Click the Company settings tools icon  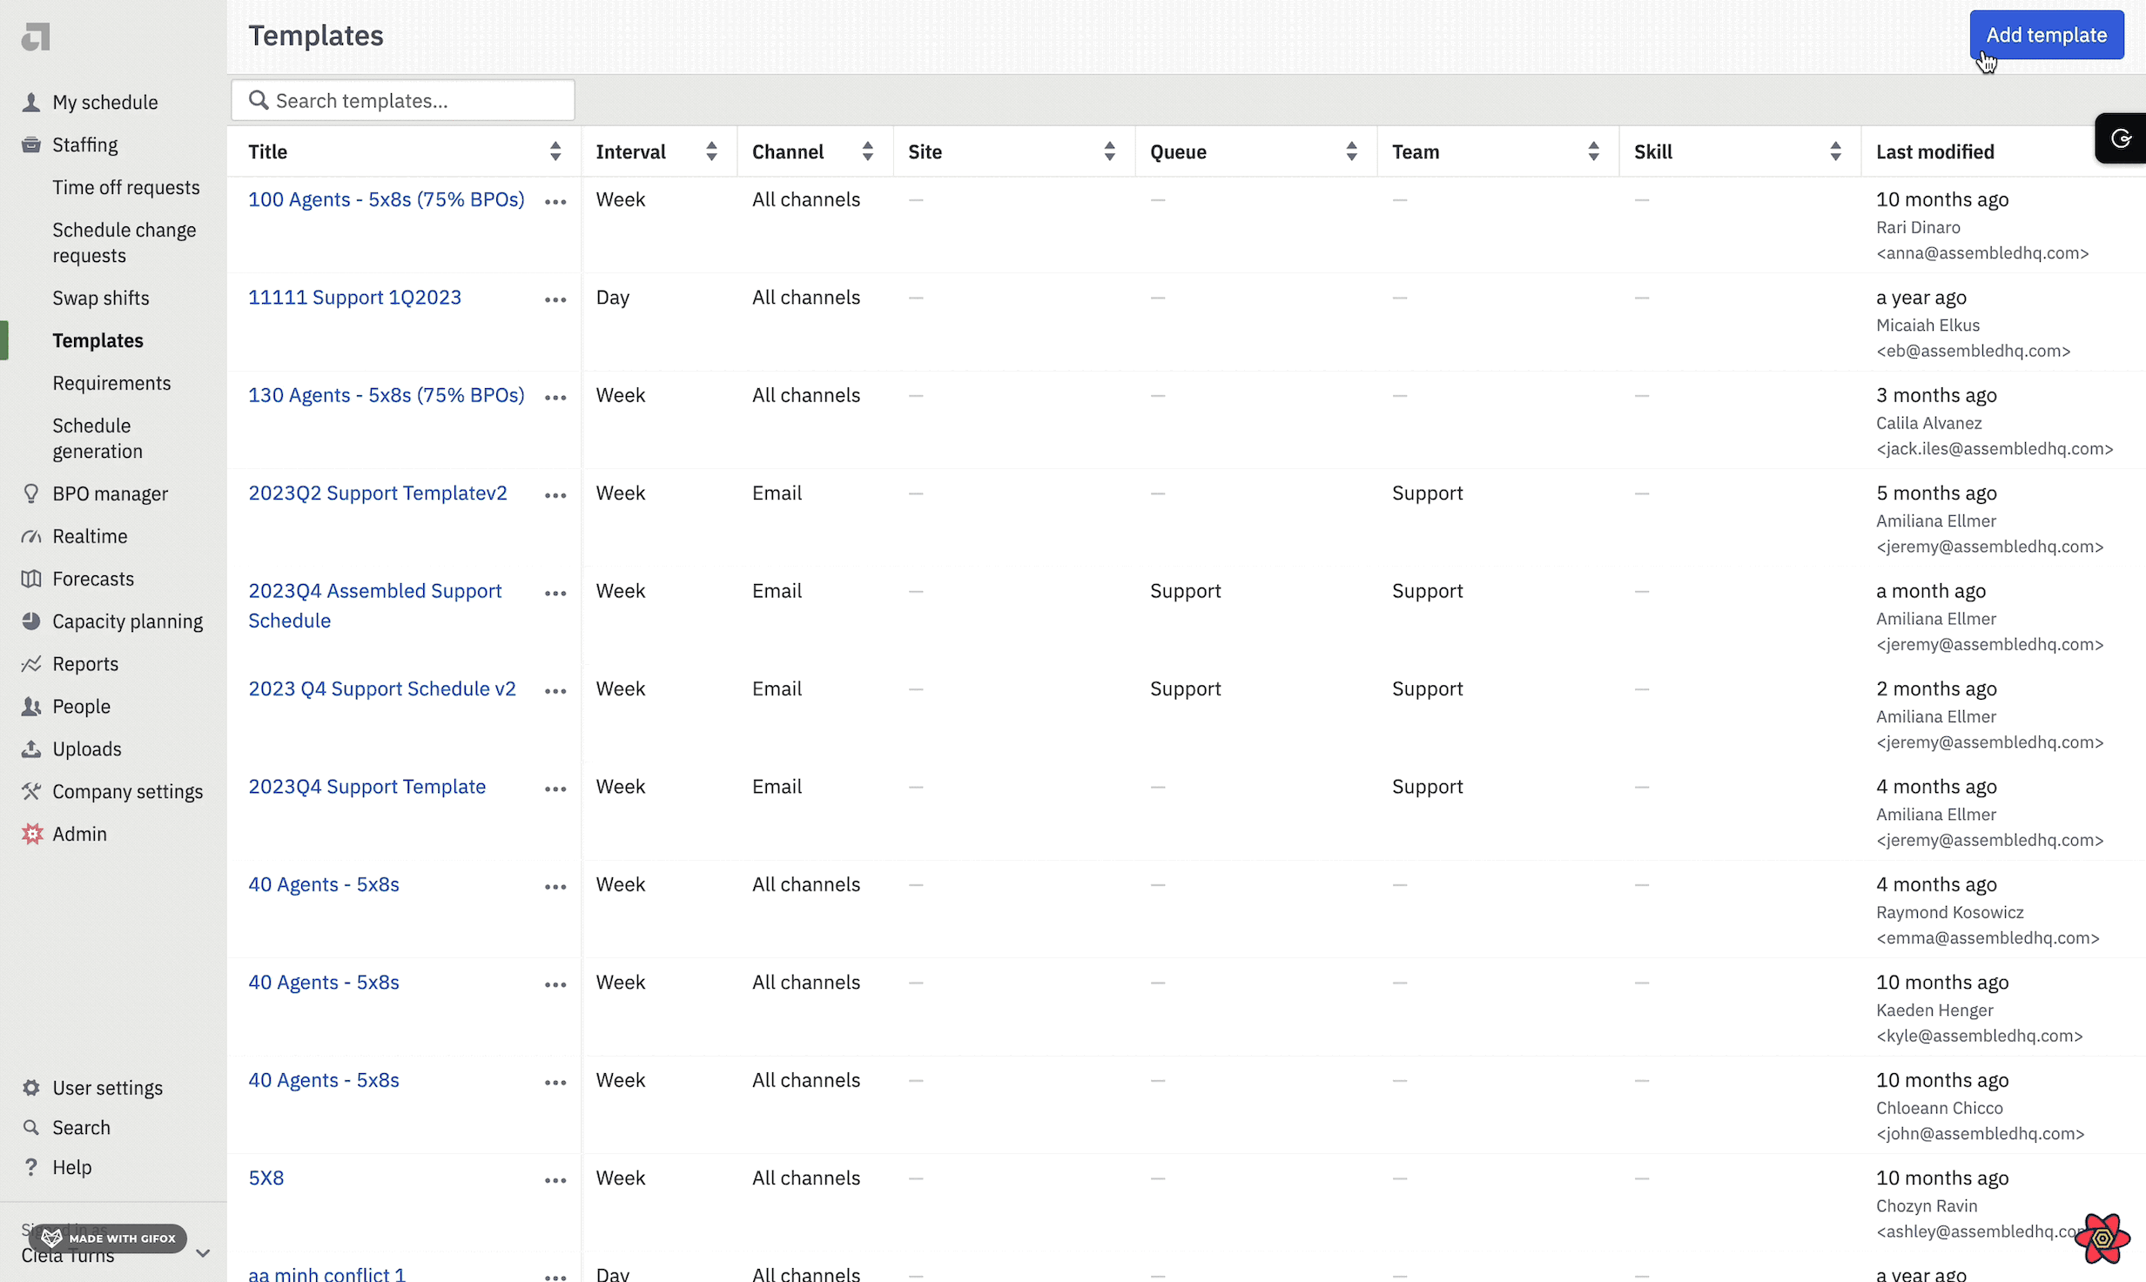(x=31, y=791)
